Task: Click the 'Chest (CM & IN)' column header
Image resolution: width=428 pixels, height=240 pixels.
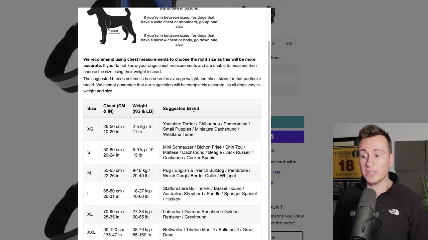Action: [x=114, y=108]
